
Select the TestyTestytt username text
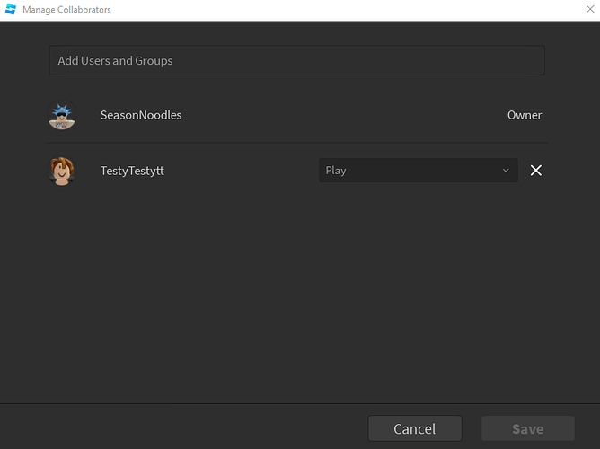pos(132,171)
